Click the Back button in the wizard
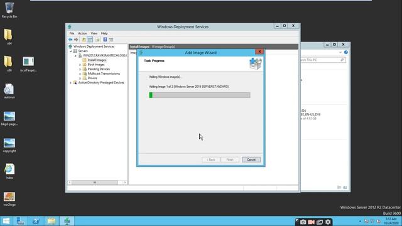402x226 pixels. [211, 159]
